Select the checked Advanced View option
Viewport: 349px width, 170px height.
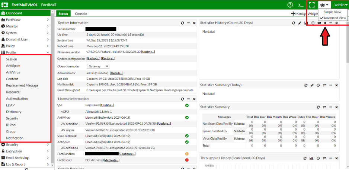[333, 18]
